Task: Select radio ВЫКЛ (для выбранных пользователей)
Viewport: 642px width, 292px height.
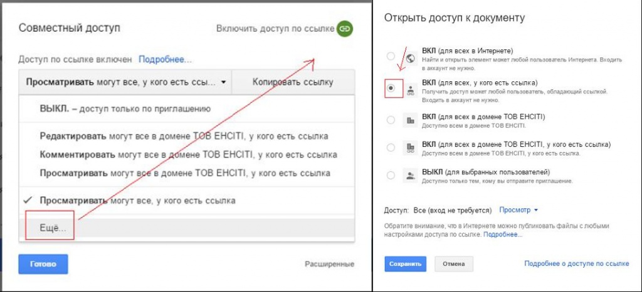Action: (x=391, y=175)
